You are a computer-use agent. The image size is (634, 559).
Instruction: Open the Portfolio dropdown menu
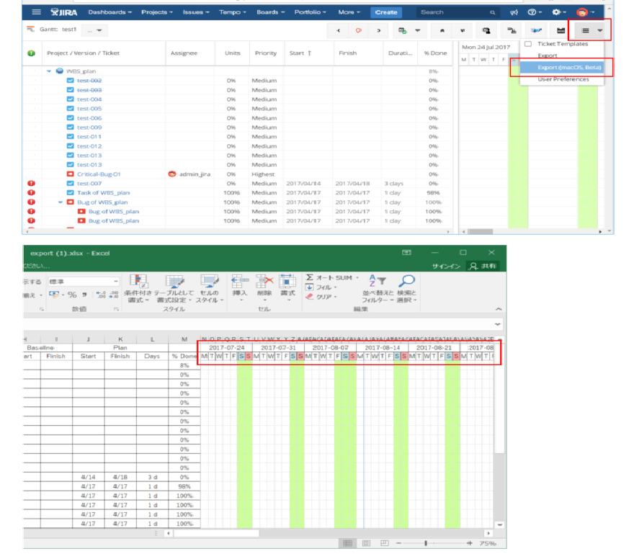pos(310,12)
